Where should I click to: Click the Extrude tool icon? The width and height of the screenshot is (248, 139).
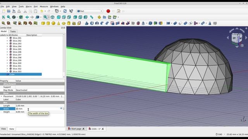click(x=86, y=23)
